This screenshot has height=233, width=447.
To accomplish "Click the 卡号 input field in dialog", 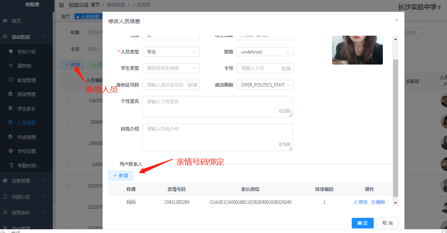I will click(x=265, y=68).
